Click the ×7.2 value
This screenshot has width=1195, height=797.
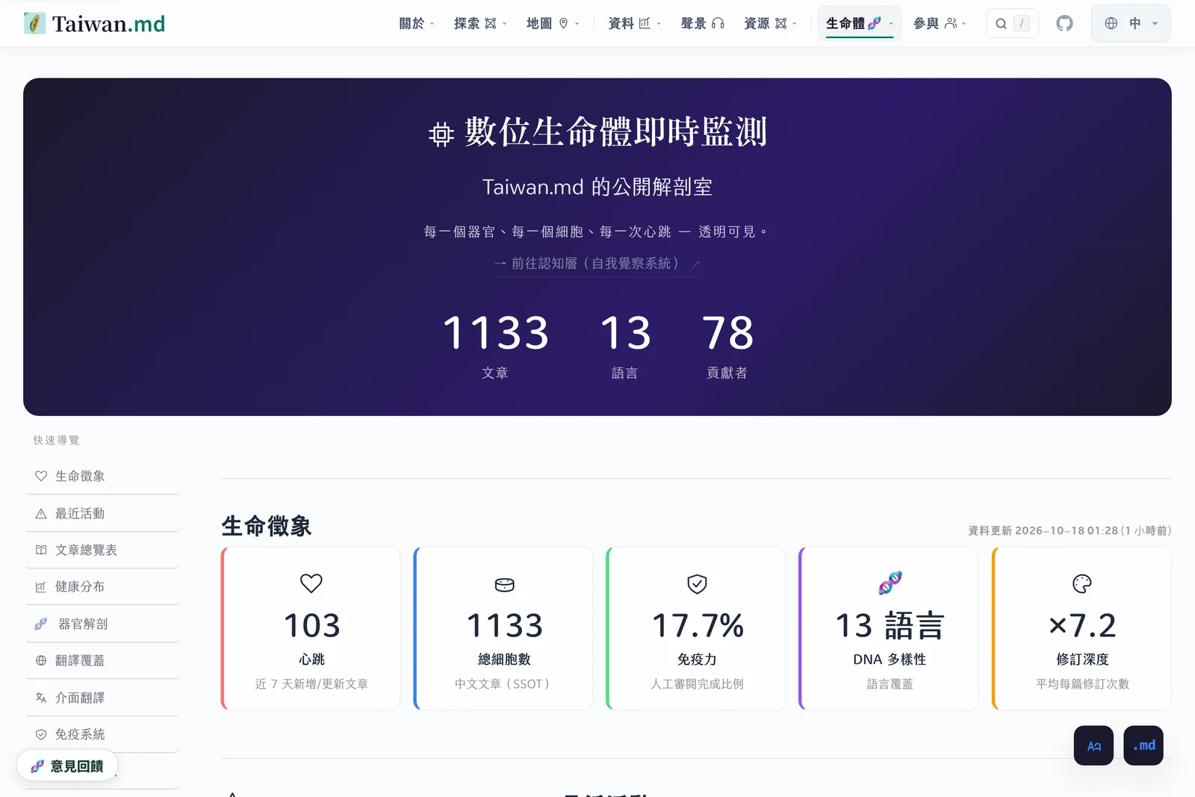pyautogui.click(x=1082, y=625)
